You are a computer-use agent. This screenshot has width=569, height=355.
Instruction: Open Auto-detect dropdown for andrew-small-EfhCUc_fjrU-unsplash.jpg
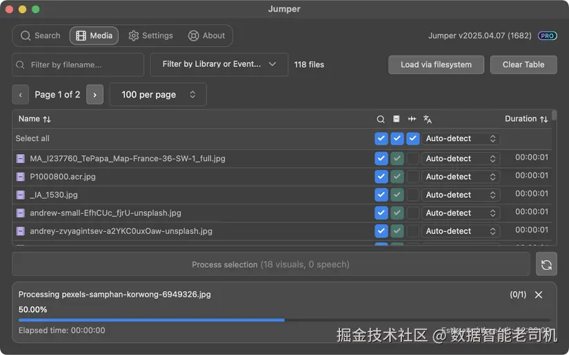coord(461,213)
